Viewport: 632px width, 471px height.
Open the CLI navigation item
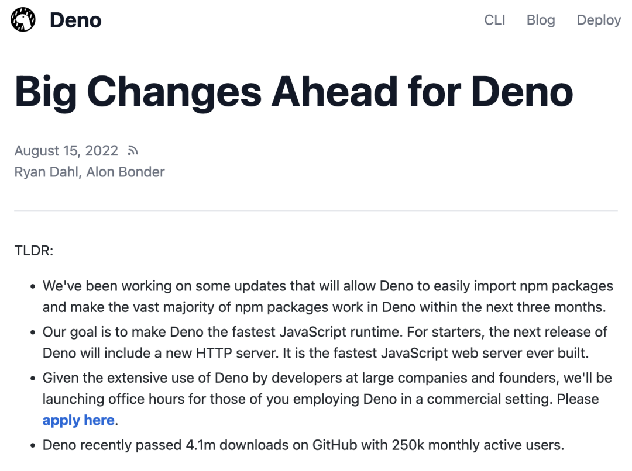pos(494,20)
